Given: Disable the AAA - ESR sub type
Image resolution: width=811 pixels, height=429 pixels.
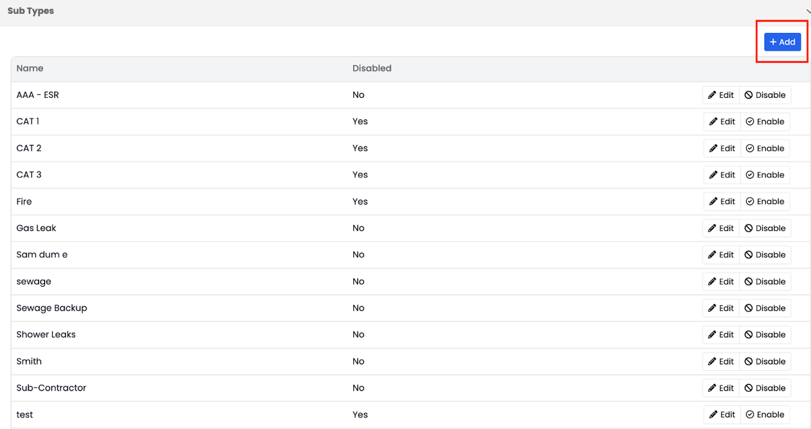Looking at the screenshot, I should (765, 95).
